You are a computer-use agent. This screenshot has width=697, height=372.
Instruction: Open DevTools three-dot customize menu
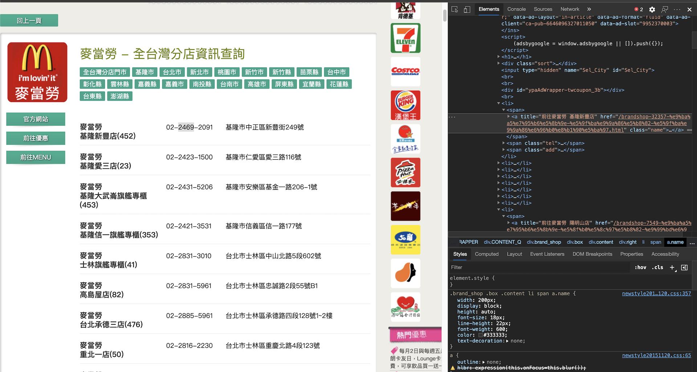[677, 9]
